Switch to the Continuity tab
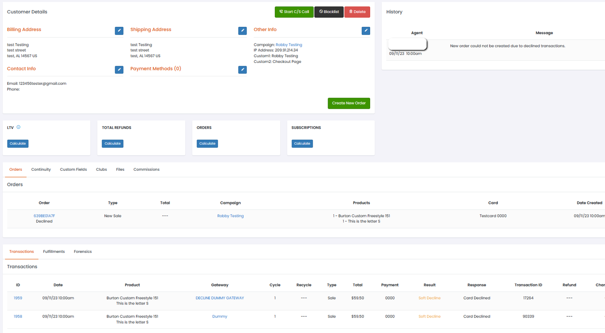 (x=41, y=169)
